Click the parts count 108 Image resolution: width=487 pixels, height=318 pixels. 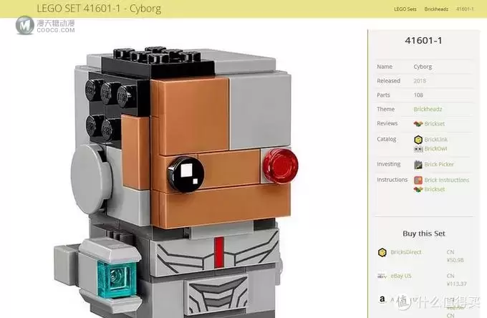(418, 95)
